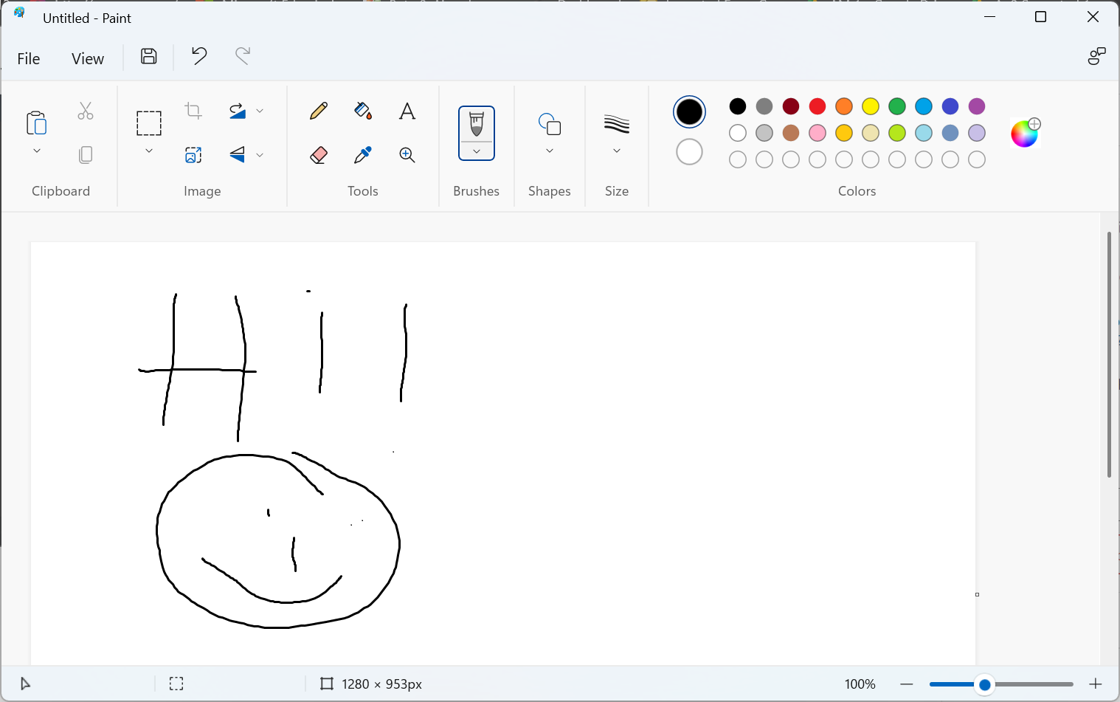The width and height of the screenshot is (1120, 702).
Task: Click the Resize image icon
Action: 193,155
